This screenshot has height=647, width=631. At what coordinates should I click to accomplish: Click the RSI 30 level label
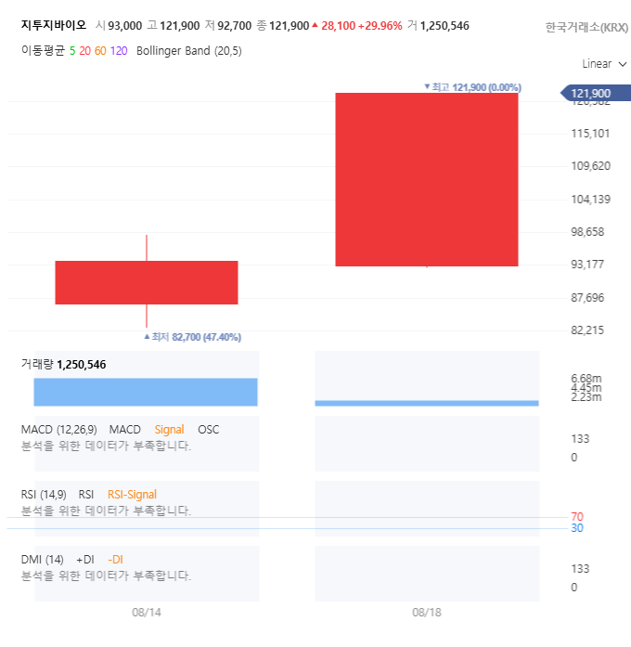(x=577, y=528)
